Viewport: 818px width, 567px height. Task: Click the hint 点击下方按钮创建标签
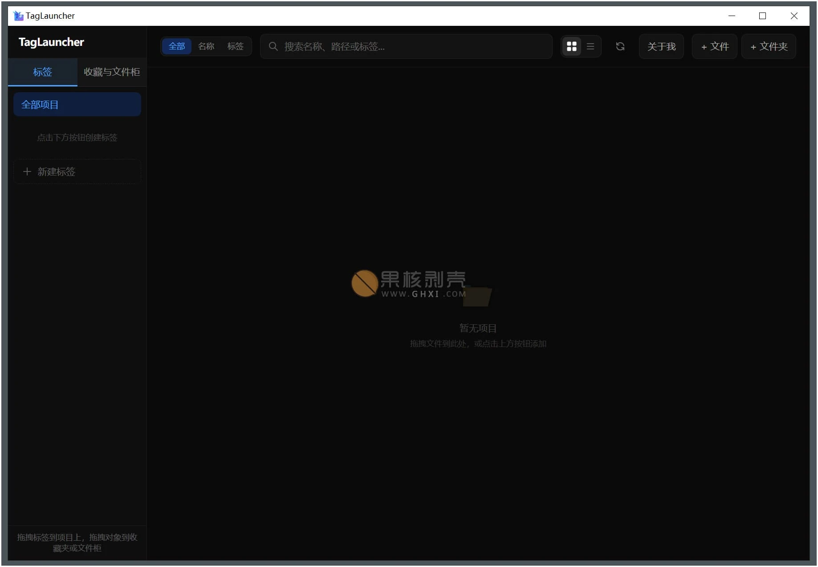[x=77, y=138]
